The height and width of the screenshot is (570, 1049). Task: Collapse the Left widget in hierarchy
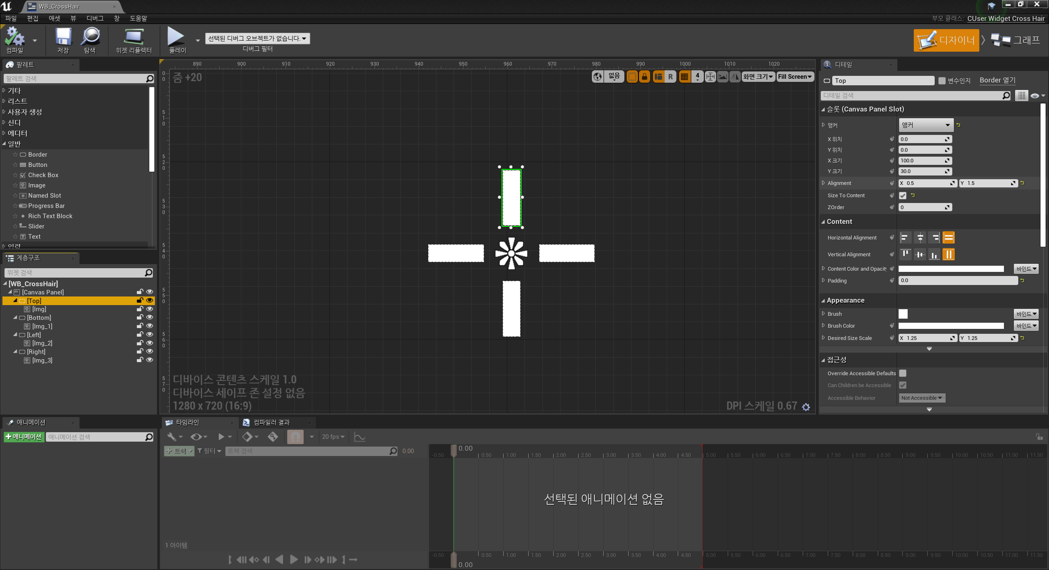click(x=15, y=335)
